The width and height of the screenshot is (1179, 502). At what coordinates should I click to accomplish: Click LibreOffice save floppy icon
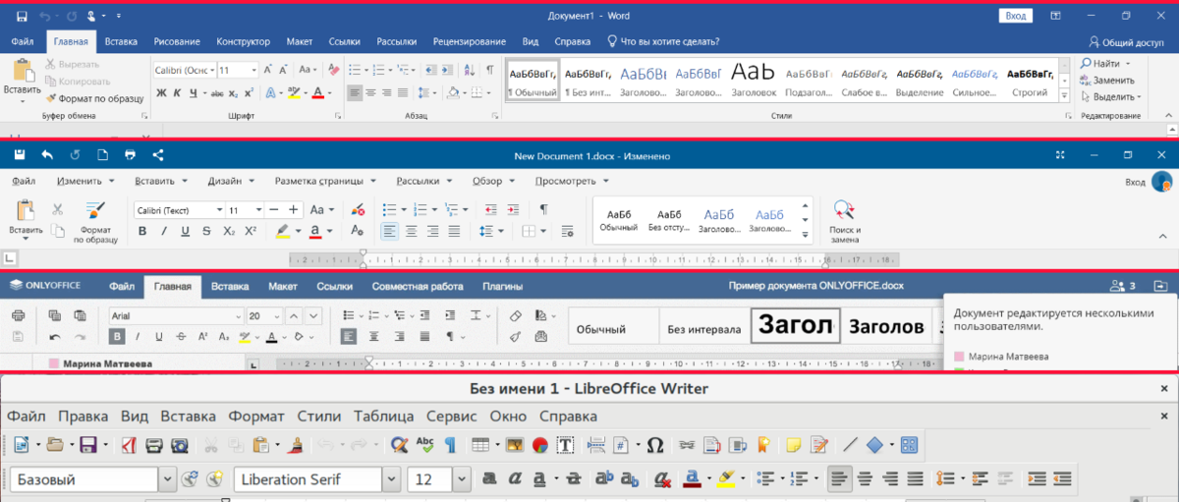(x=88, y=445)
